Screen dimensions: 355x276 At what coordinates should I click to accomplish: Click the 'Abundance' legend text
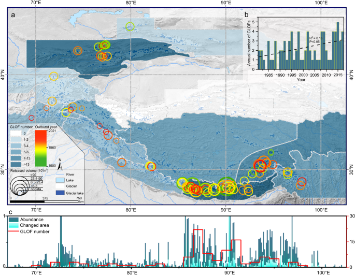coord(32,220)
